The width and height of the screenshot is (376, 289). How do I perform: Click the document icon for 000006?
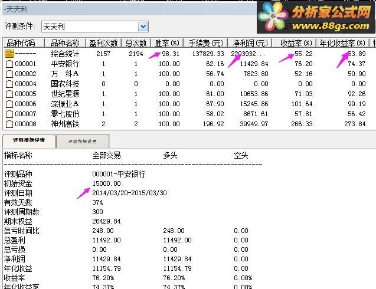(x=9, y=104)
